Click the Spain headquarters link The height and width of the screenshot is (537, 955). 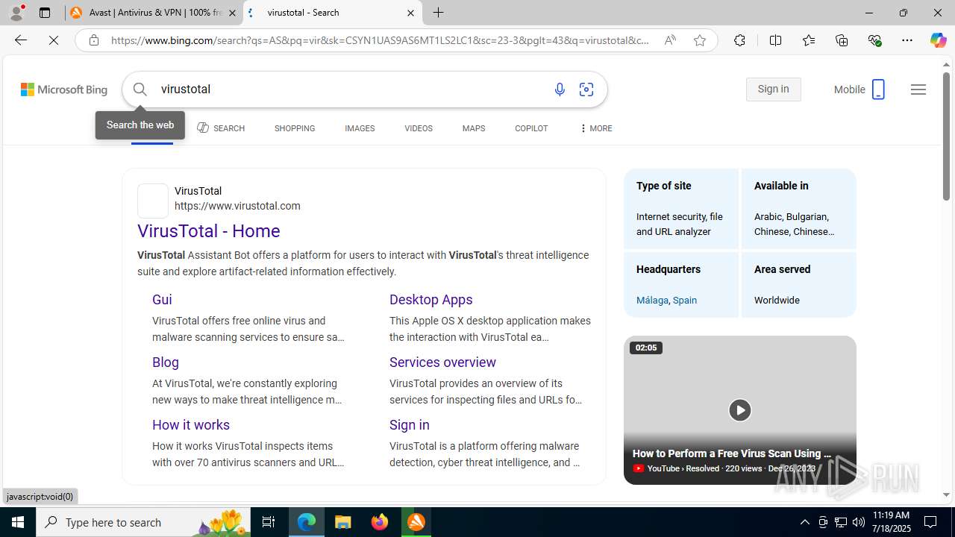coord(685,301)
